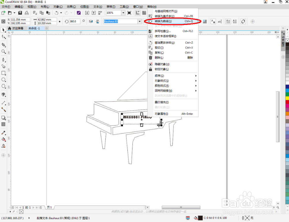Click 复制(C) in context menu
The height and width of the screenshot is (222, 289).
pyautogui.click(x=173, y=53)
